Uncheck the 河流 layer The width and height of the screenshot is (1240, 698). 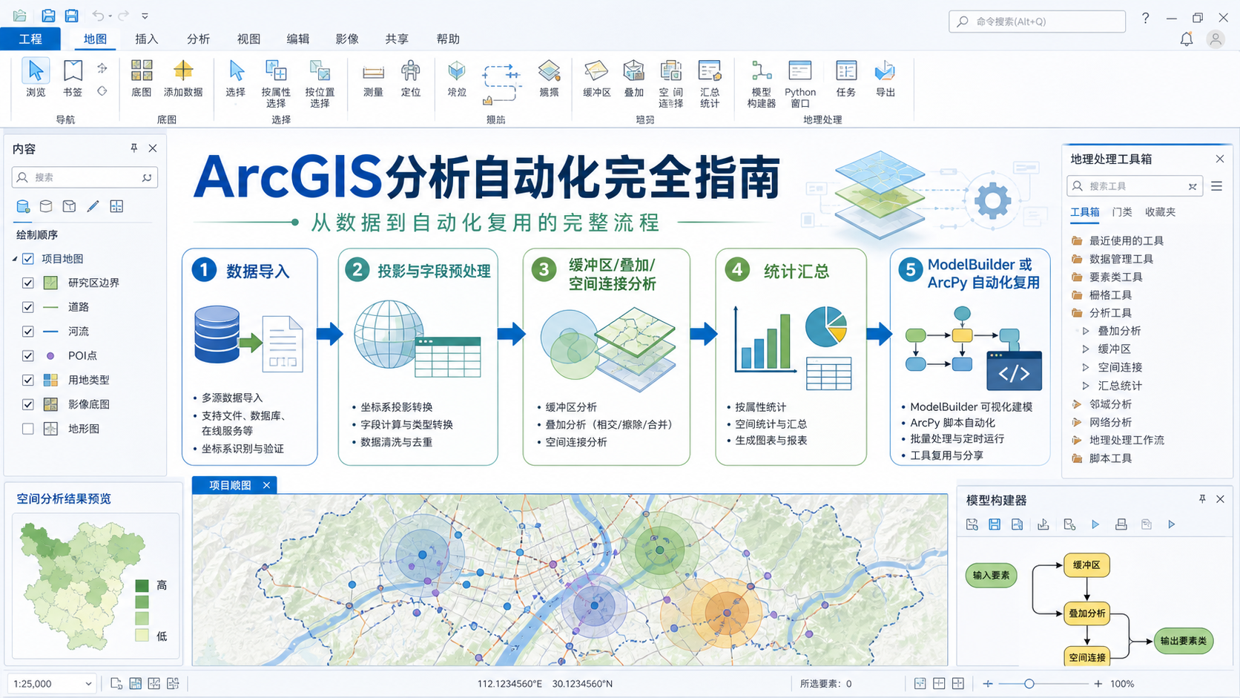[x=28, y=332]
